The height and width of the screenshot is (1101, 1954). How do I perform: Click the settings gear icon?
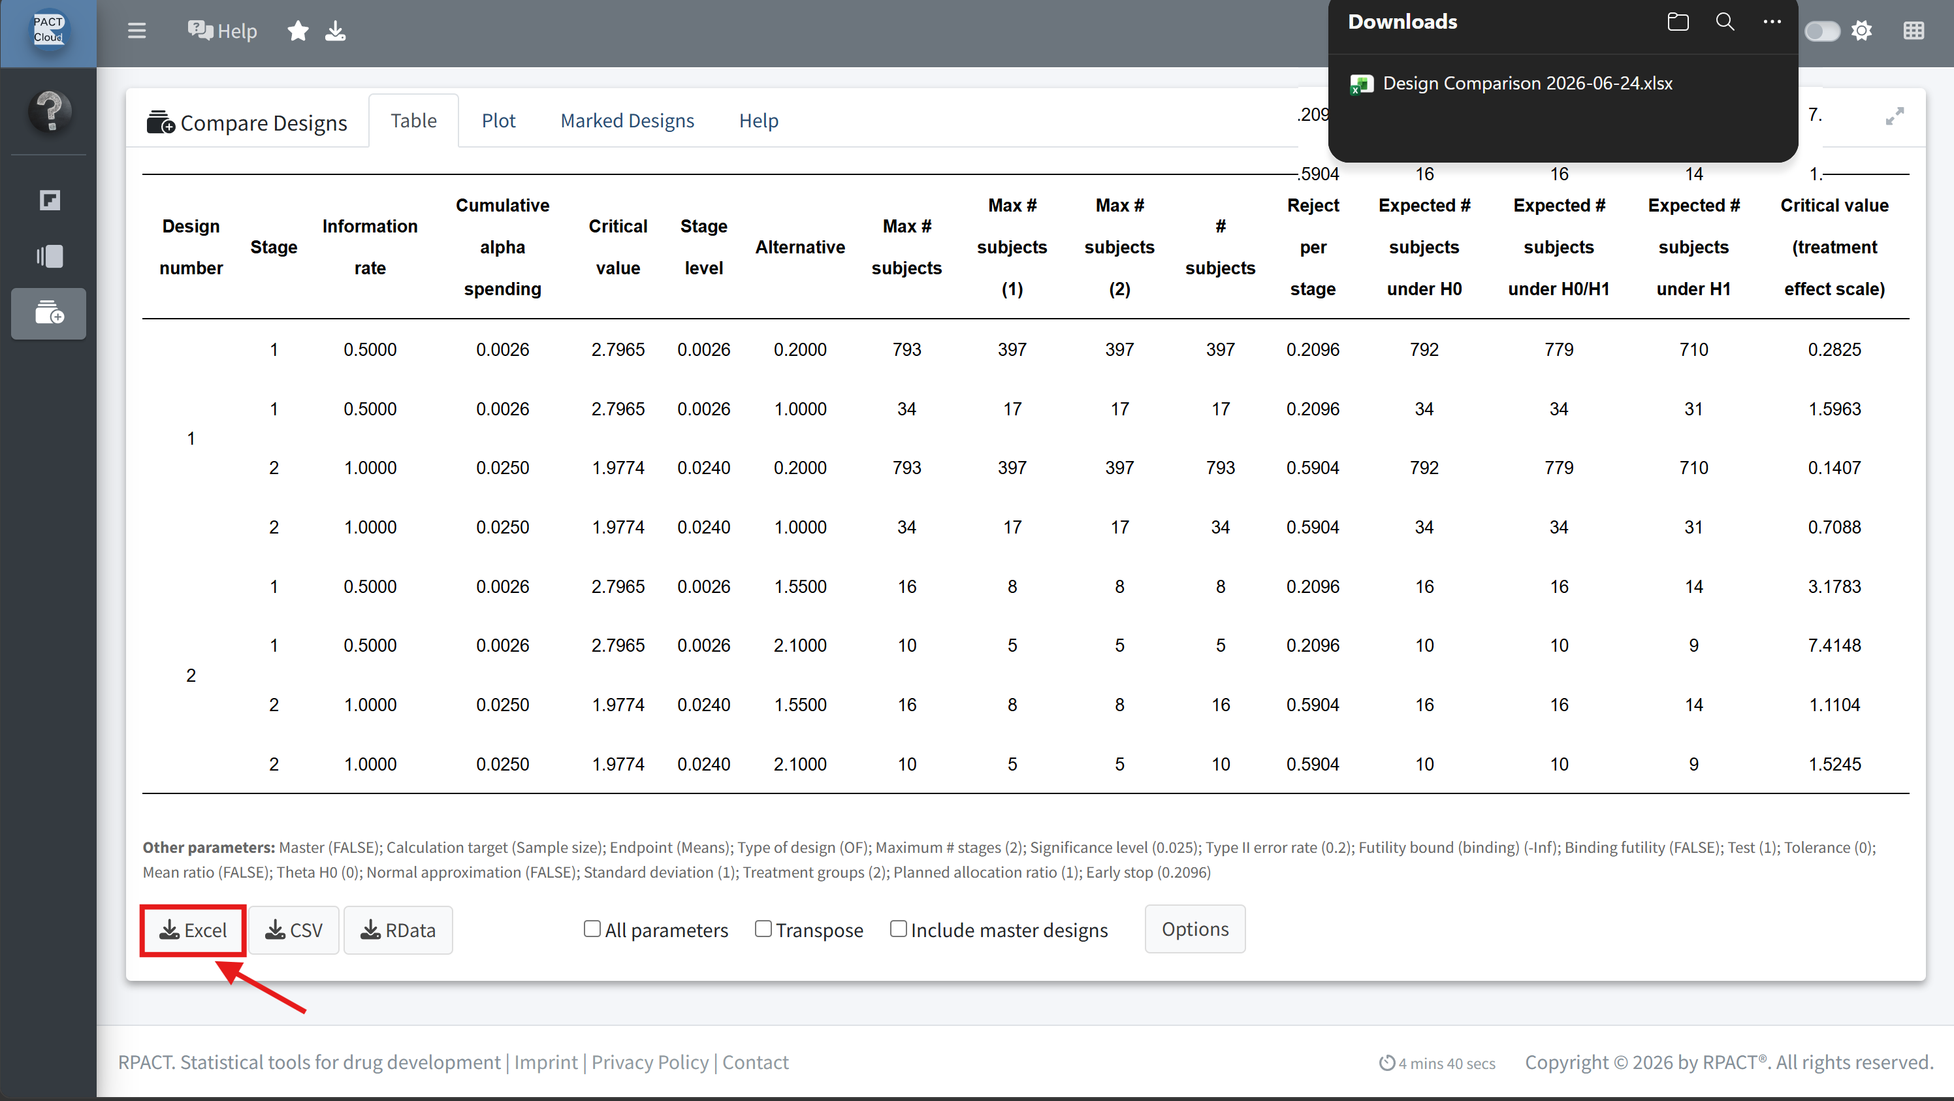[1861, 31]
